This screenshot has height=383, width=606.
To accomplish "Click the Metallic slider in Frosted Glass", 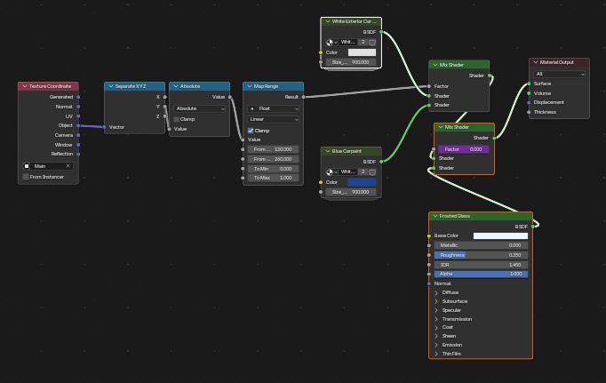I will [481, 245].
